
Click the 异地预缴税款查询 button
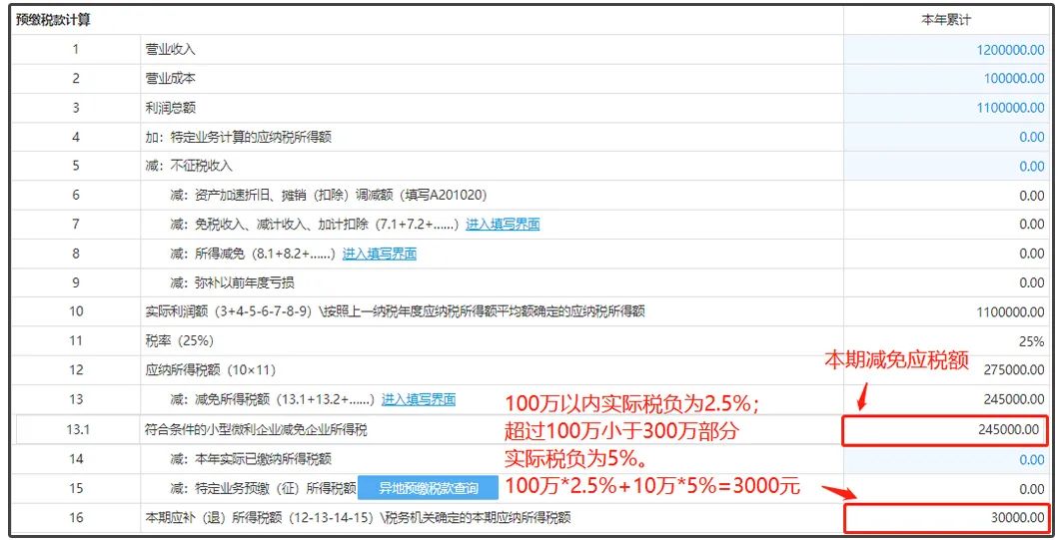tap(428, 488)
